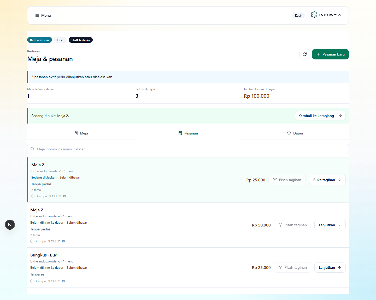376x300 pixels.
Task: Switch to the Pesanan tab
Action: pyautogui.click(x=188, y=133)
